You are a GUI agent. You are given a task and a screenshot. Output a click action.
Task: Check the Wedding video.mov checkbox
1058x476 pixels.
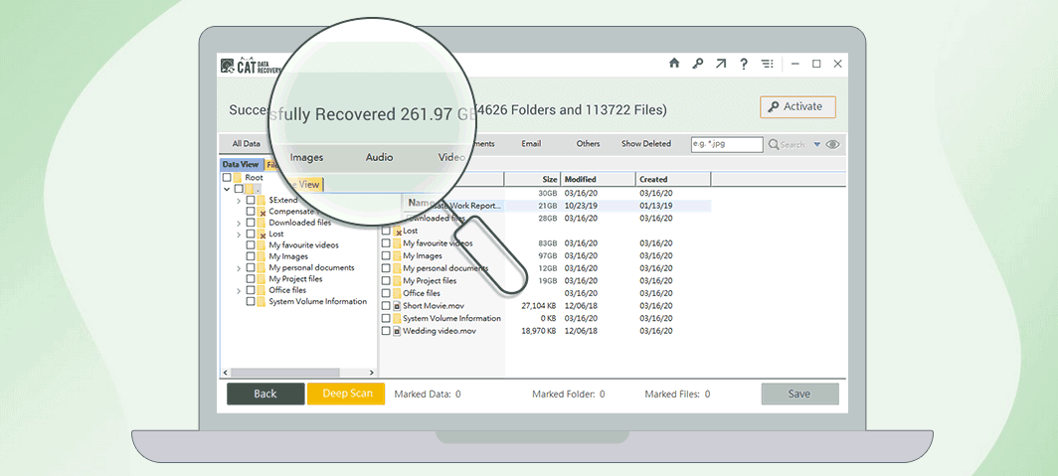pos(386,331)
